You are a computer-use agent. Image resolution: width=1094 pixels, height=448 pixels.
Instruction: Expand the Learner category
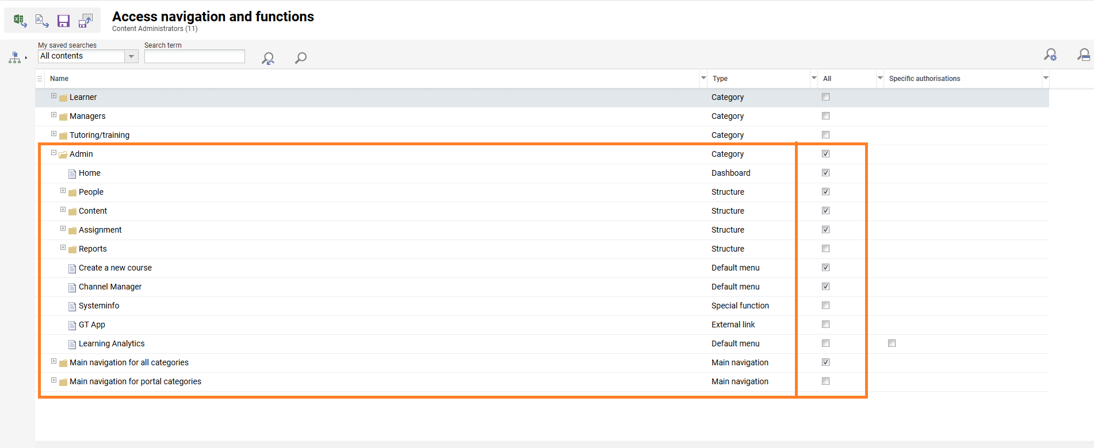coord(53,96)
